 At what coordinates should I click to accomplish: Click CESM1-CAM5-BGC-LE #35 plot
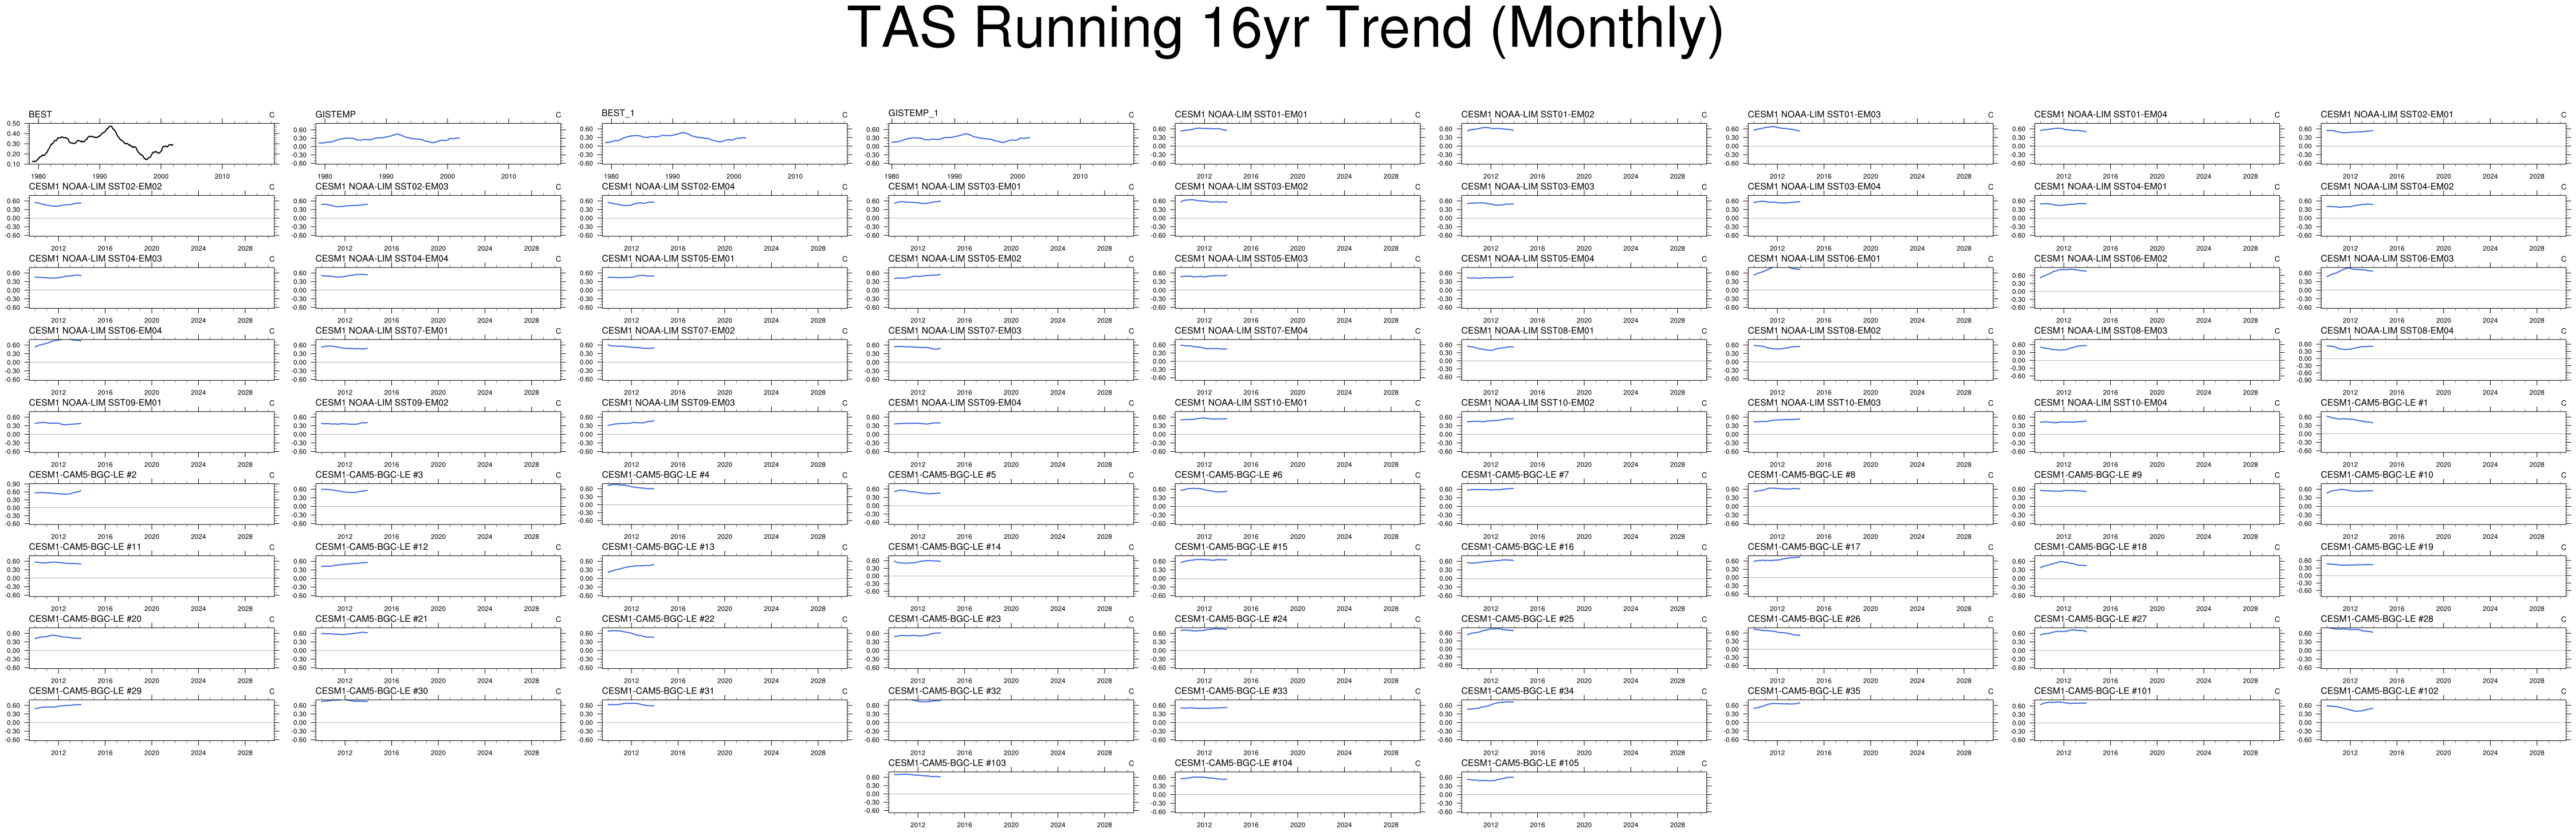[1870, 719]
